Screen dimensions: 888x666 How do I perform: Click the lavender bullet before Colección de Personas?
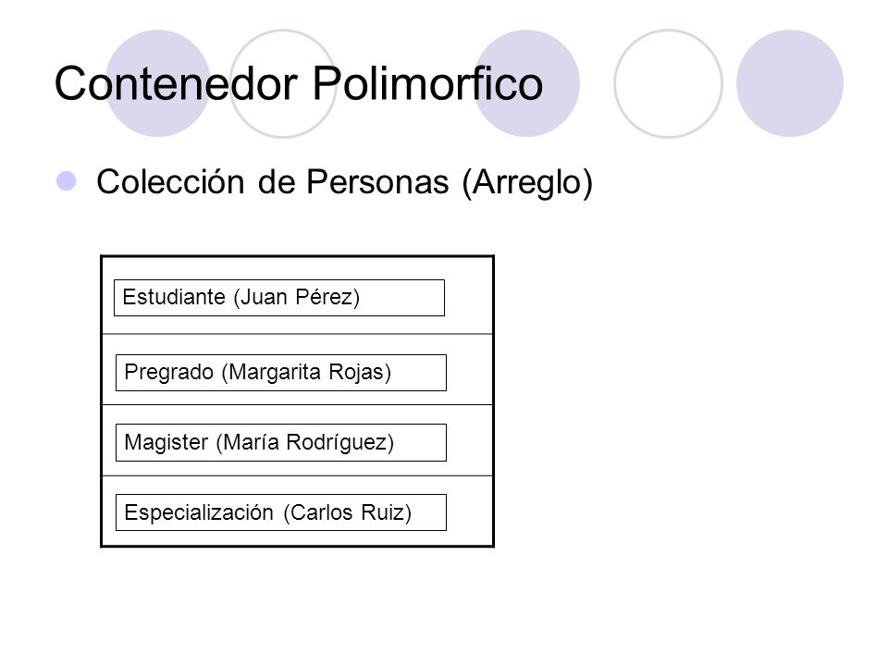click(67, 181)
